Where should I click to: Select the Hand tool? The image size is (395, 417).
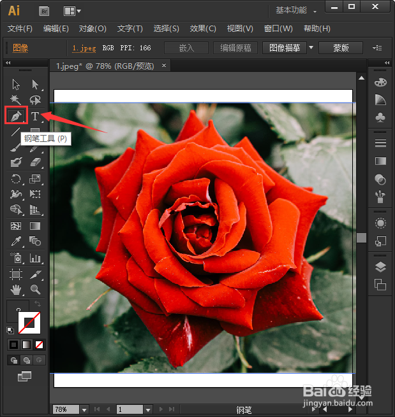point(16,290)
